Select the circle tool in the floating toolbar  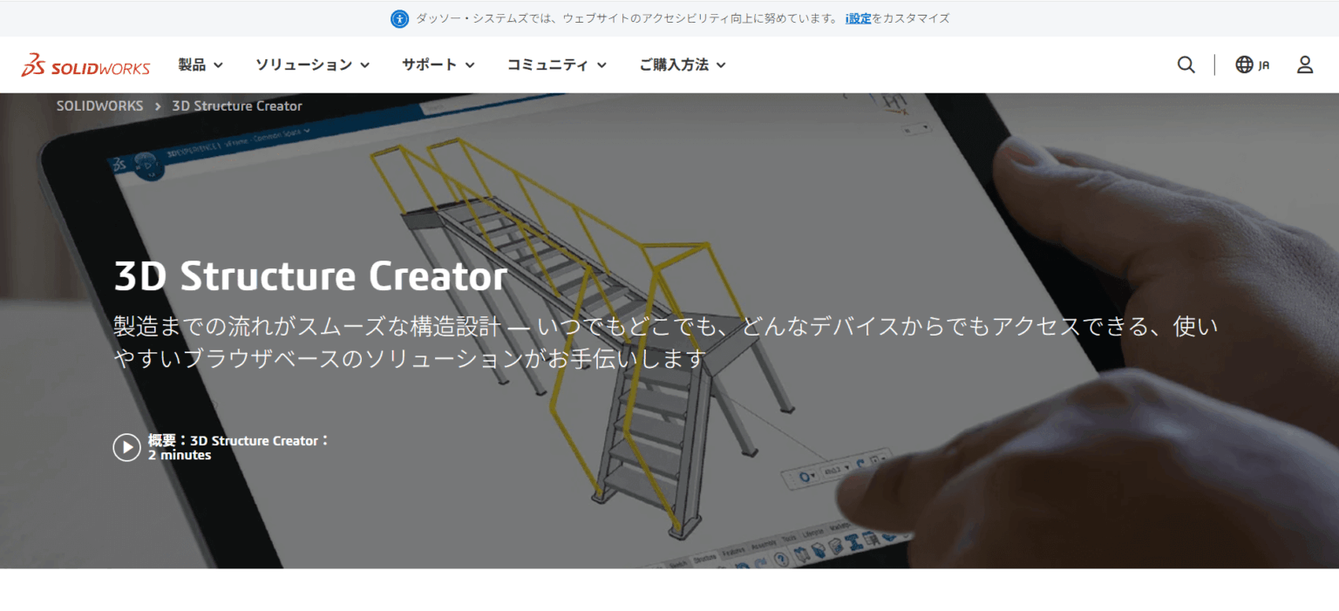tap(805, 478)
